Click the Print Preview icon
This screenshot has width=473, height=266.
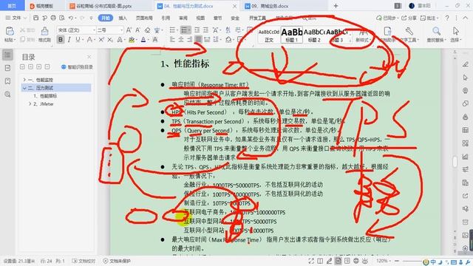coord(62,18)
